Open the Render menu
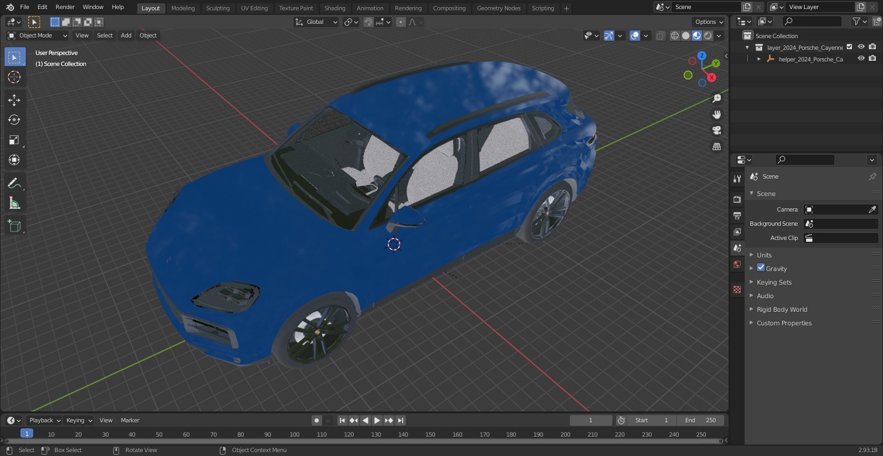 65,7
